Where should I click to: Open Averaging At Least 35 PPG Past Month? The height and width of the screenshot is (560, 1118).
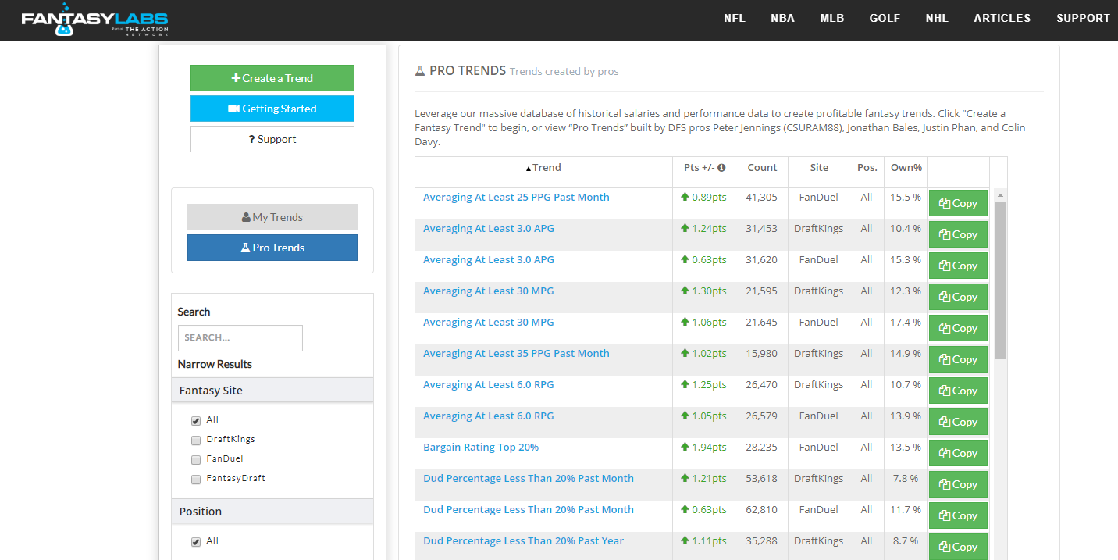(516, 354)
